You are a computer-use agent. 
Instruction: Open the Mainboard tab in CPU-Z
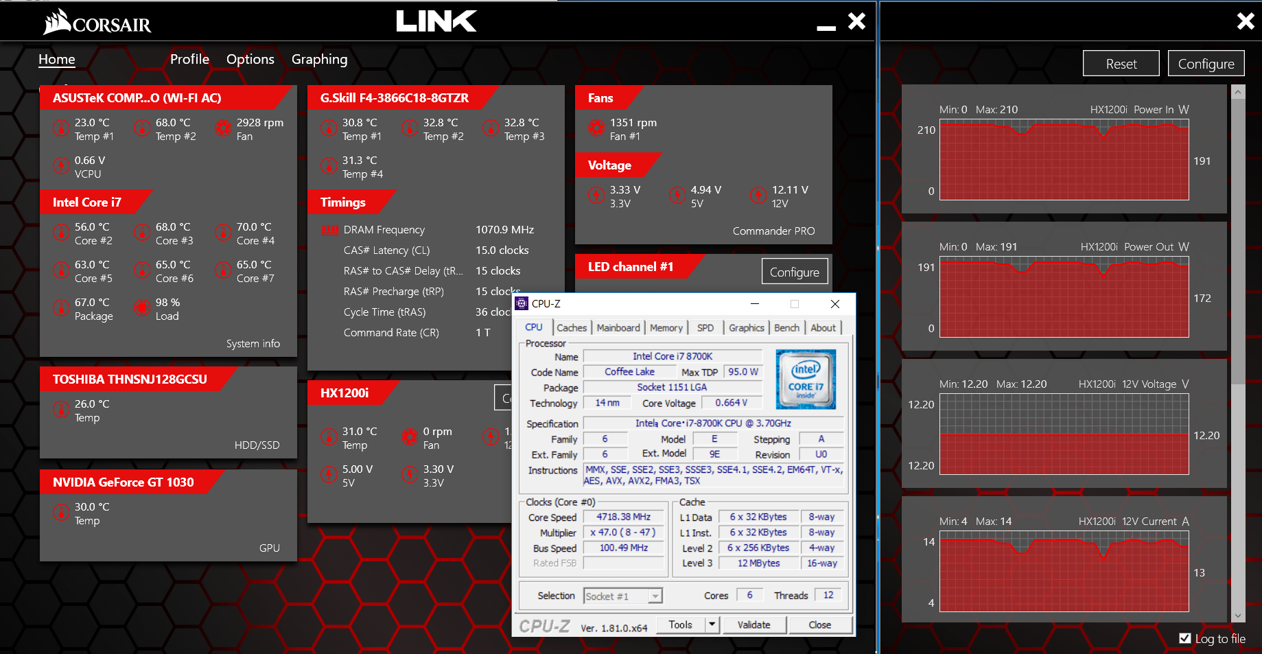(x=618, y=328)
